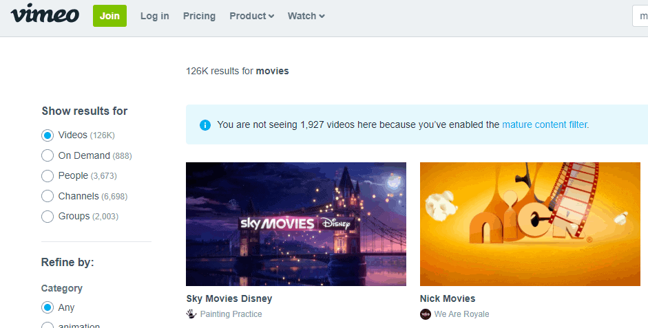Visit the We Are Royale creator name
The height and width of the screenshot is (328, 648).
click(461, 314)
